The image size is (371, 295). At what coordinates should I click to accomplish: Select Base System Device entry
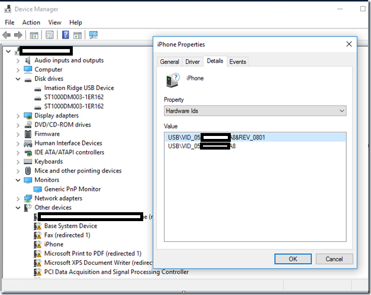coord(70,226)
